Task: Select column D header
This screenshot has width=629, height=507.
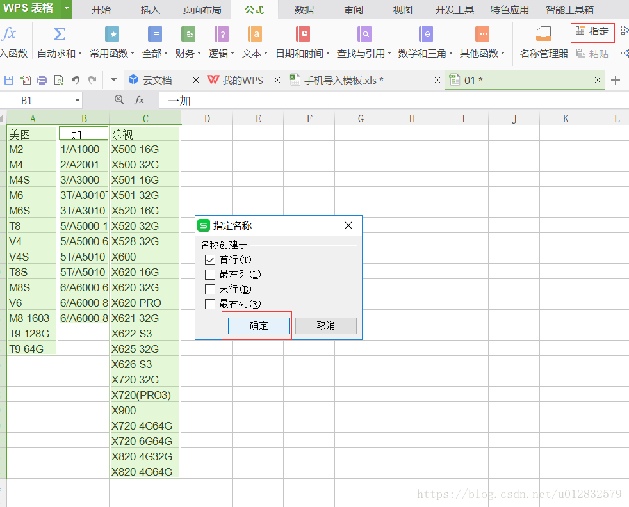Action: click(207, 118)
